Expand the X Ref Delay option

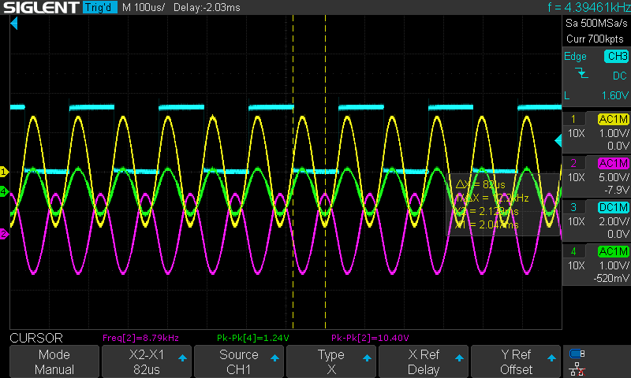(x=424, y=362)
